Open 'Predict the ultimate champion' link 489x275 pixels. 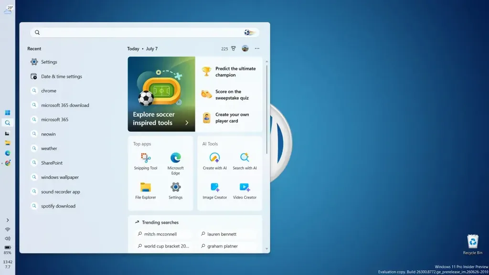point(229,72)
